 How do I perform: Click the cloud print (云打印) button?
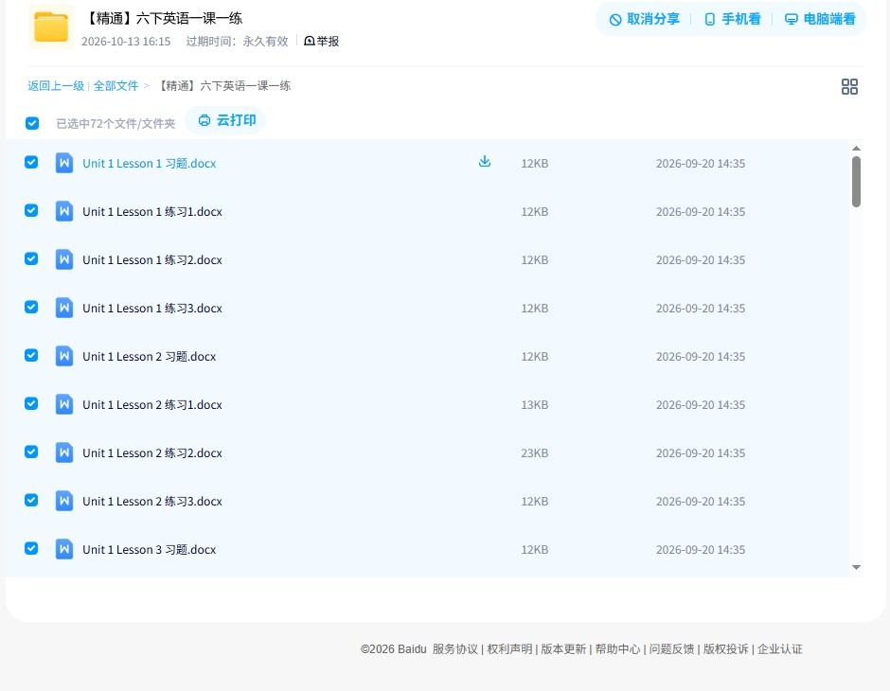[226, 120]
